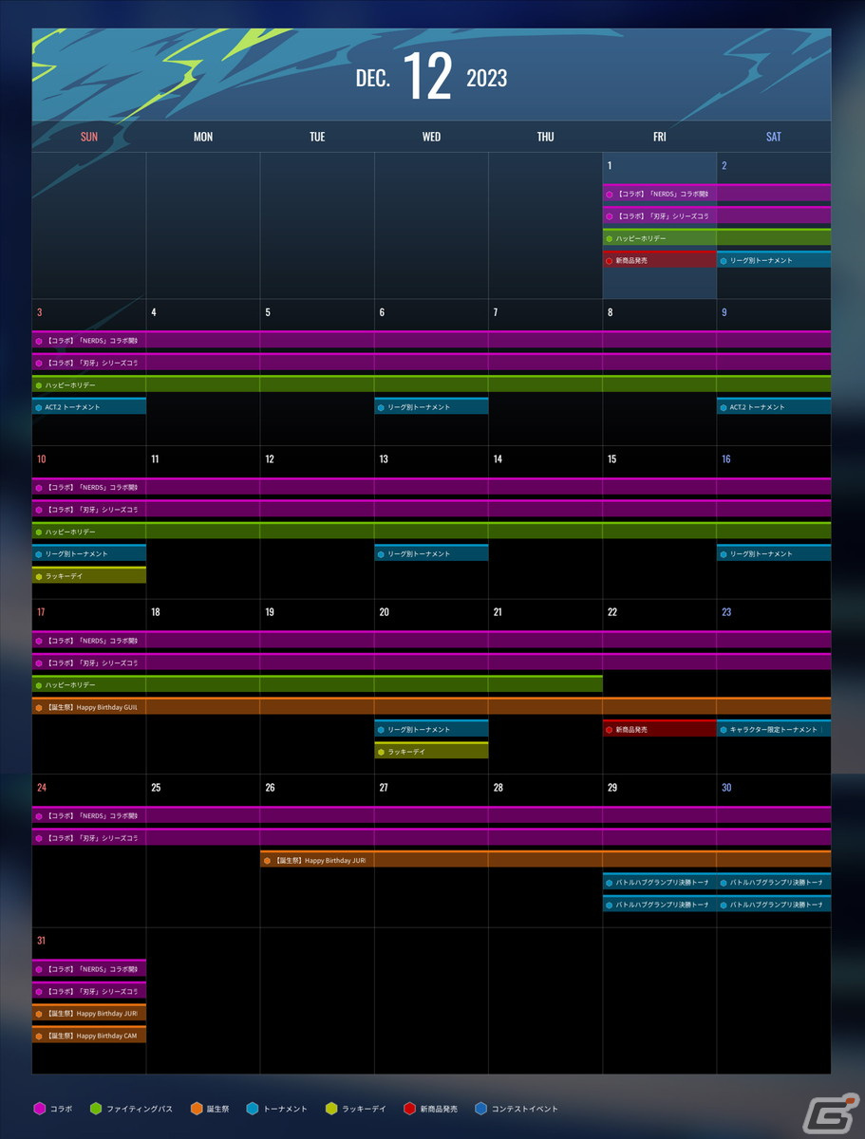The width and height of the screenshot is (865, 1139).
Task: Open リーグ別トーナメント event on December 2
Action: pyautogui.click(x=774, y=259)
